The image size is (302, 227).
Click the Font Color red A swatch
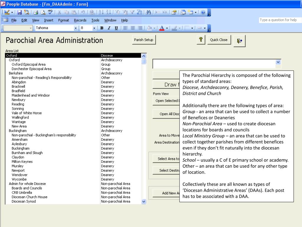[x=162, y=28]
